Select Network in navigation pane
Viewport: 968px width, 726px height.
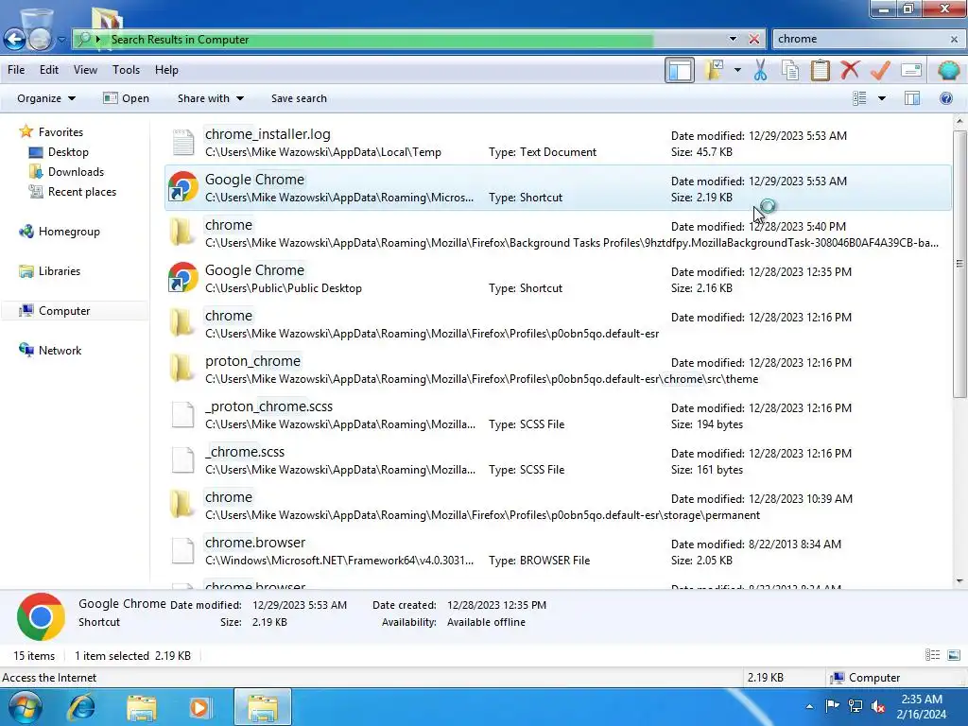60,350
